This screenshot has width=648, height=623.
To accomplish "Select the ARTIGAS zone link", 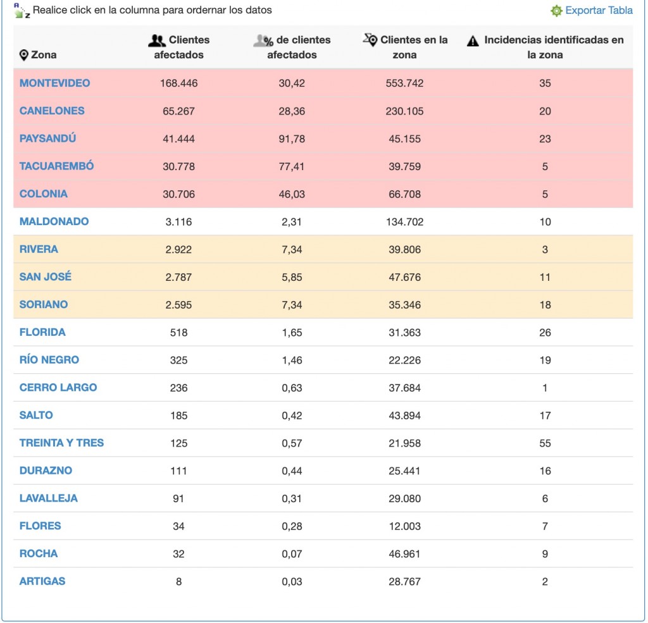I will click(42, 581).
